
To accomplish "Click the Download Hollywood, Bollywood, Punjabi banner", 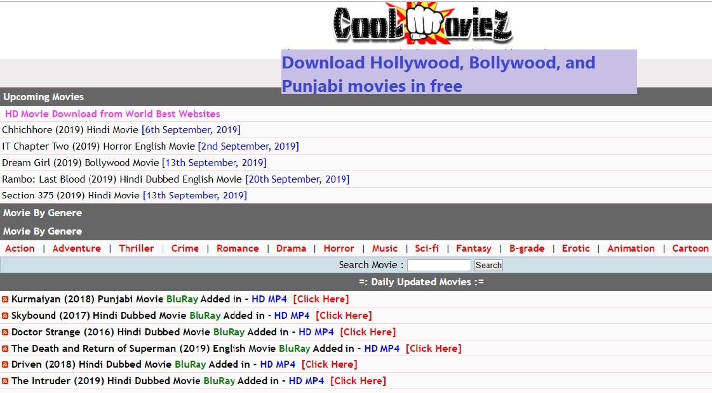I will [459, 72].
